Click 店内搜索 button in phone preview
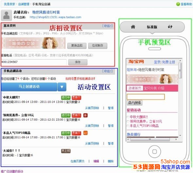193x173 pixels. (134, 103)
